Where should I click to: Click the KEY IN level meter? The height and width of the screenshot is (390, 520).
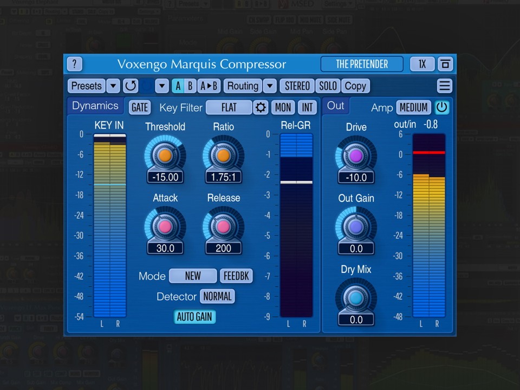110,225
